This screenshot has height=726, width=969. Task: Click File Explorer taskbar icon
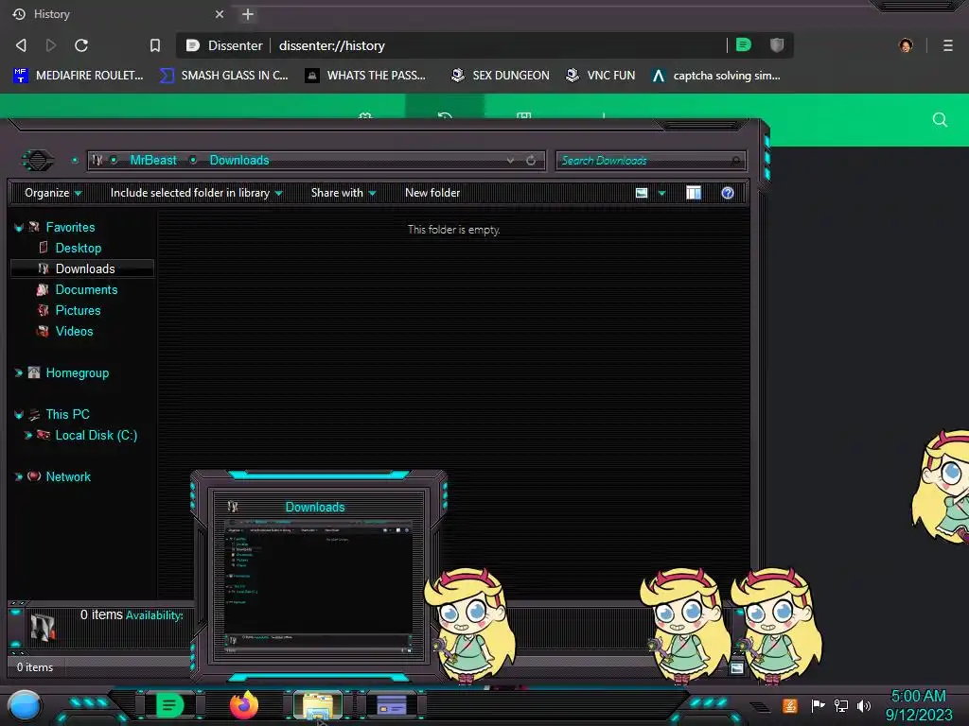point(318,705)
